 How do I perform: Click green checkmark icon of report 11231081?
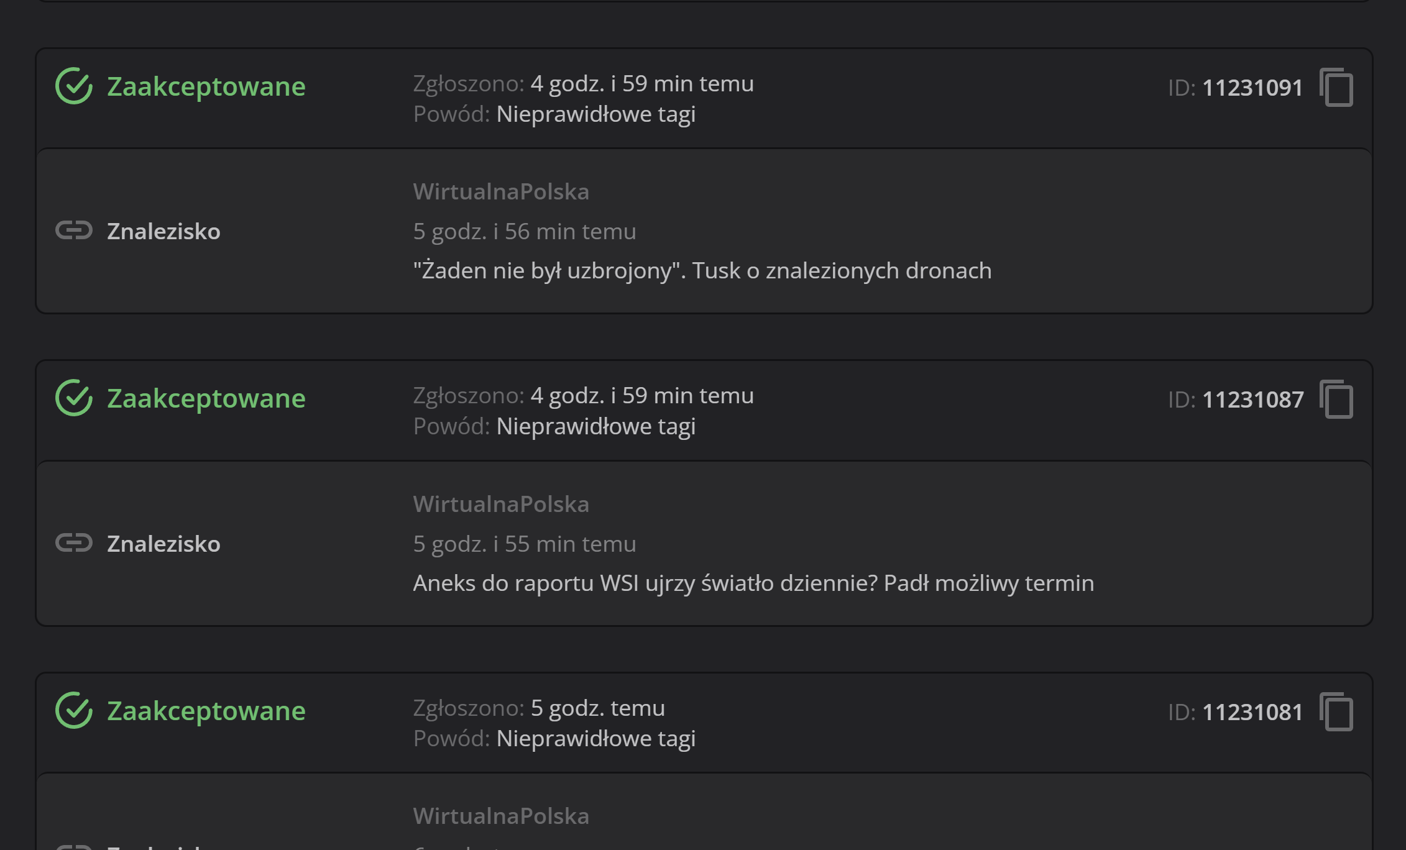74,710
